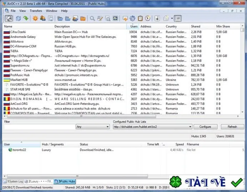Open dropdown arrow beside file list icon
Screen dimensions: 247x192
(172, 18)
